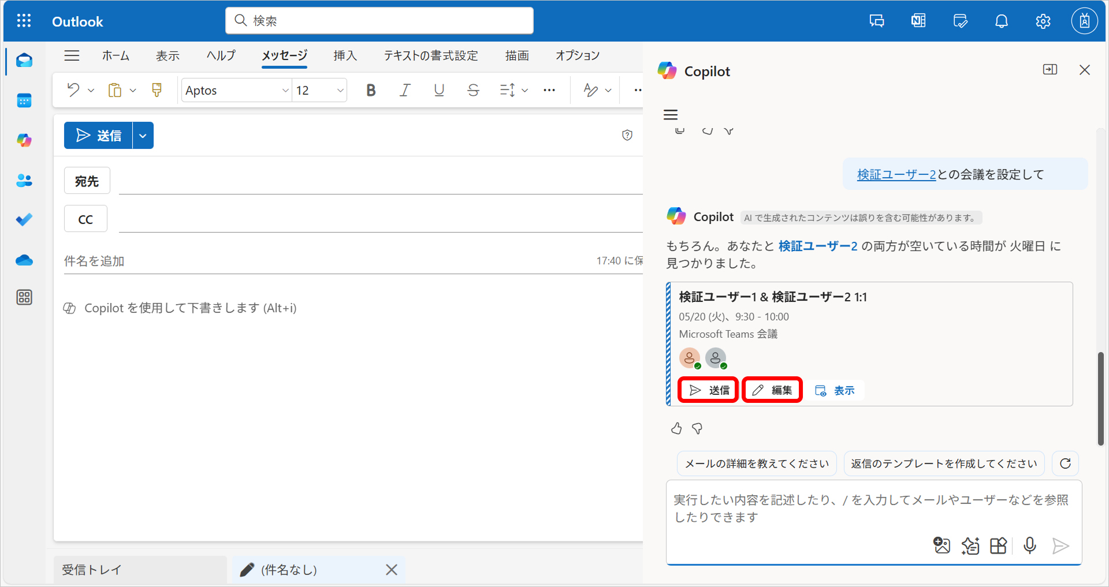Click the Format Painter icon
The image size is (1109, 587).
coord(157,90)
